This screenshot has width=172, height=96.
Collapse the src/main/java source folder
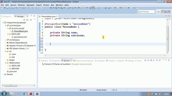point(5,26)
